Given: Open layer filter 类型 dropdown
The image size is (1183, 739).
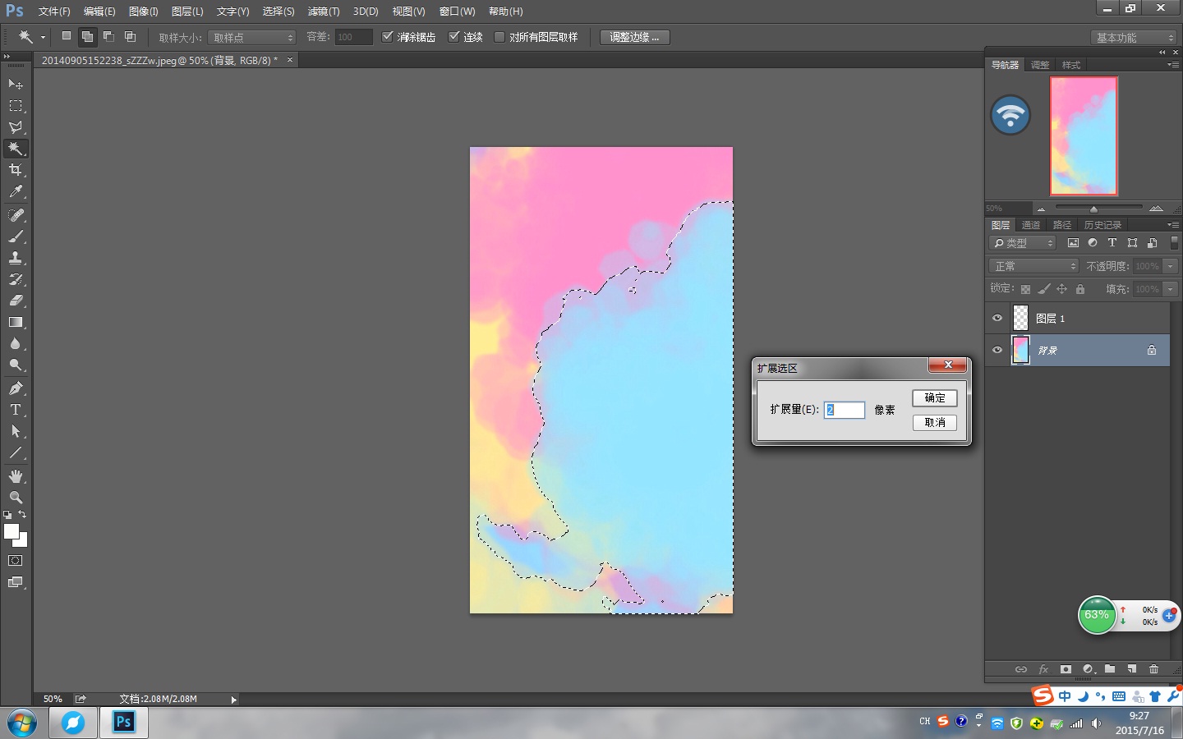Looking at the screenshot, I should (1023, 243).
